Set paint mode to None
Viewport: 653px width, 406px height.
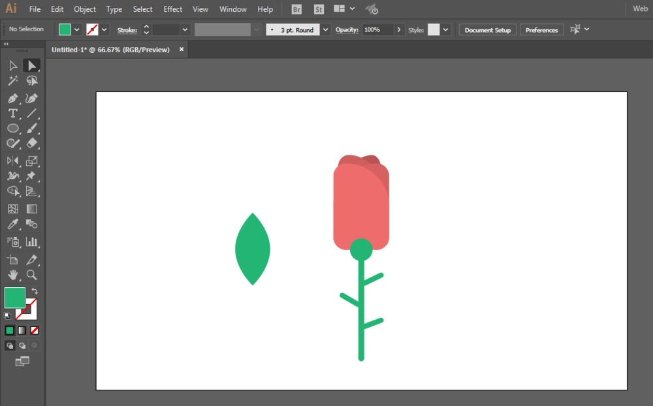35,331
